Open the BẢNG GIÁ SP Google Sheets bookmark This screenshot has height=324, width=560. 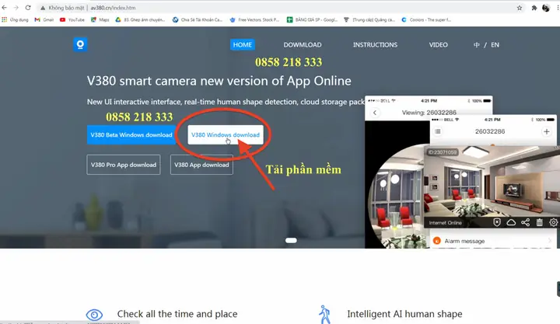312,19
